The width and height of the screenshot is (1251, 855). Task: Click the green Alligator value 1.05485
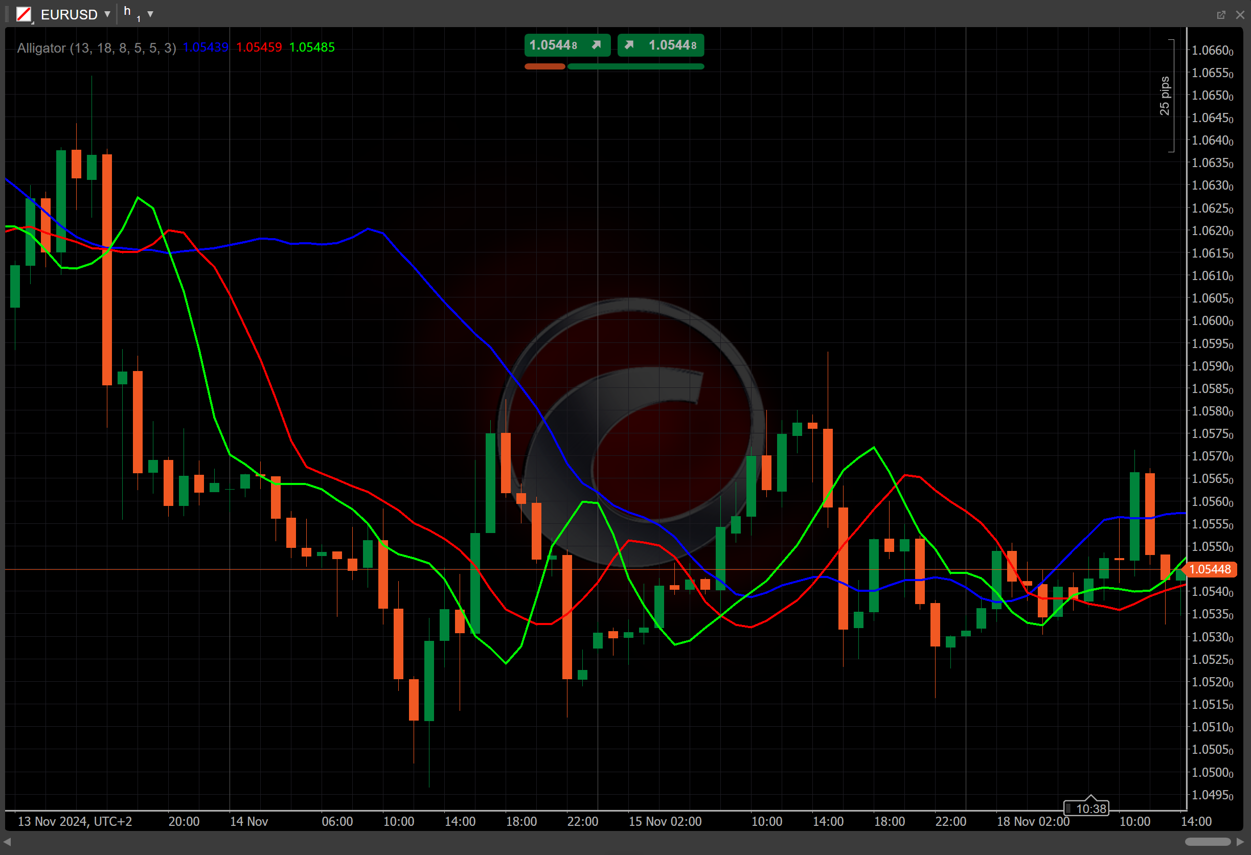pos(312,48)
